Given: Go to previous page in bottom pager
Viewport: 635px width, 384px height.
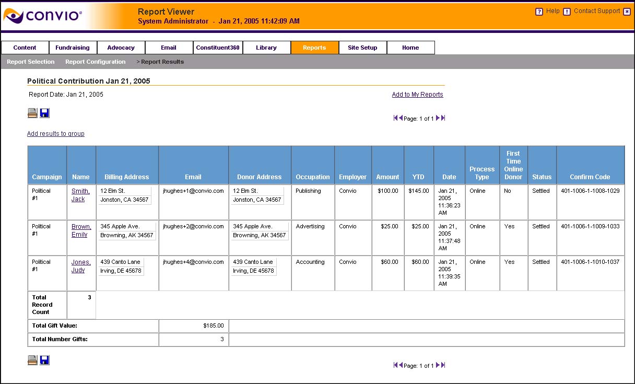Looking at the screenshot, I should click(401, 365).
